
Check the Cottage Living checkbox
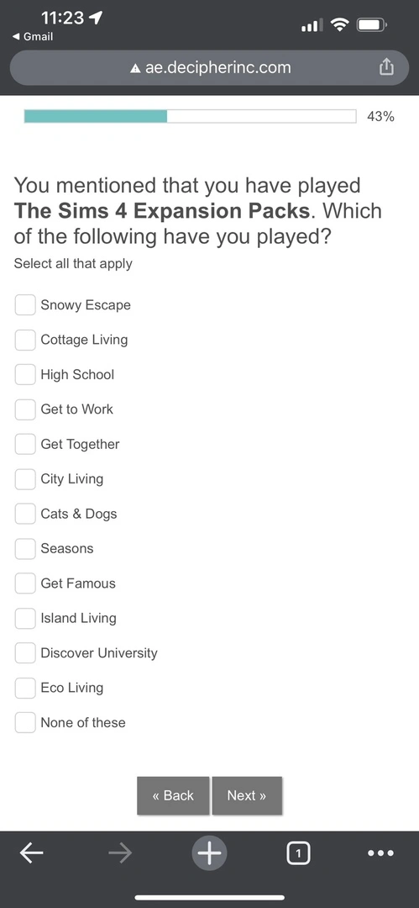point(25,340)
